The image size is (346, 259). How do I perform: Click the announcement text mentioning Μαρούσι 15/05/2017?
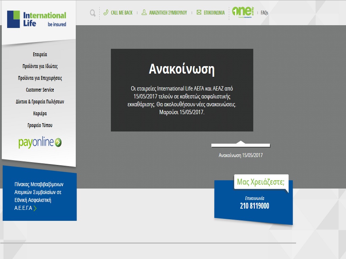(x=182, y=100)
